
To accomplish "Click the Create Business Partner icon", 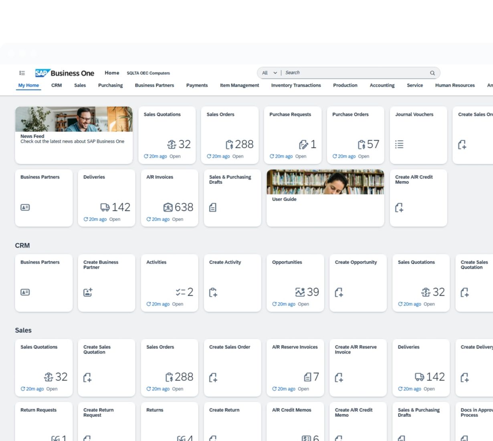I will (88, 292).
